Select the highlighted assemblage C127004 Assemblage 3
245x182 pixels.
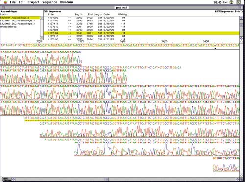click(x=20, y=18)
